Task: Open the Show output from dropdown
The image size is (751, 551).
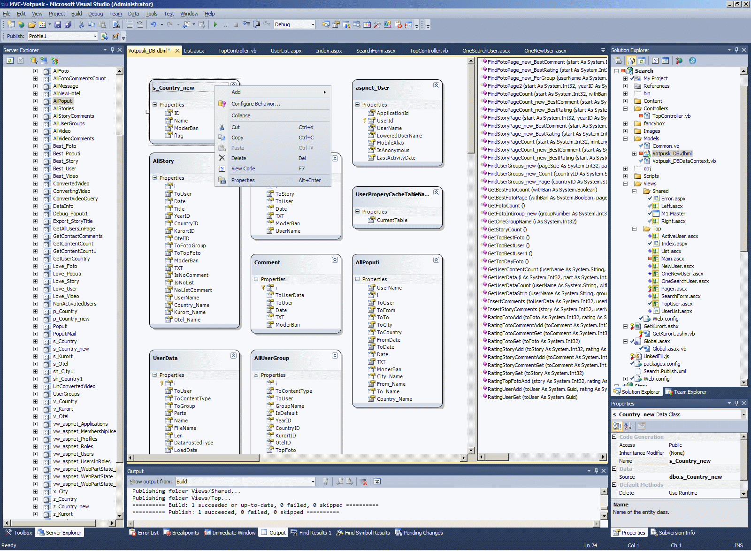Action: (313, 482)
